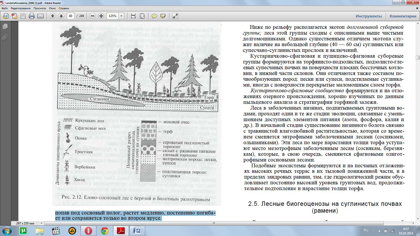Send the file via email envelope icon
This screenshot has height=236, width=420.
tap(40, 16)
